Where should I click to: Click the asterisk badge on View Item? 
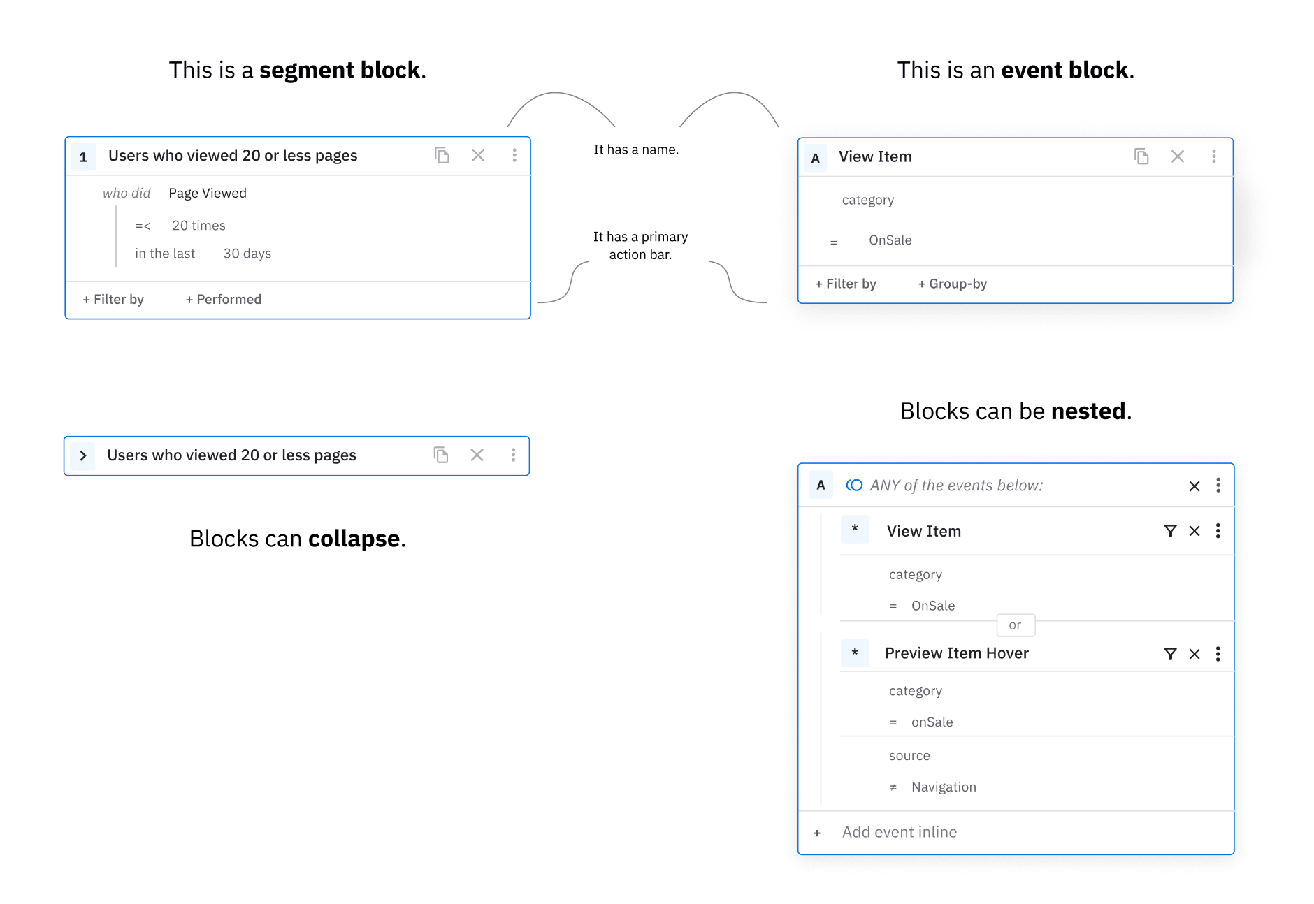pos(855,530)
